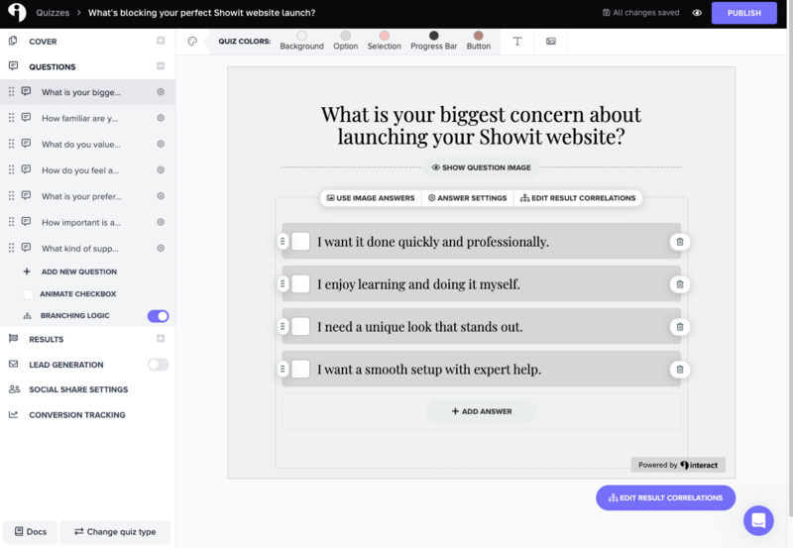Go to Quizzes breadcrumb
The width and height of the screenshot is (793, 548).
[53, 13]
